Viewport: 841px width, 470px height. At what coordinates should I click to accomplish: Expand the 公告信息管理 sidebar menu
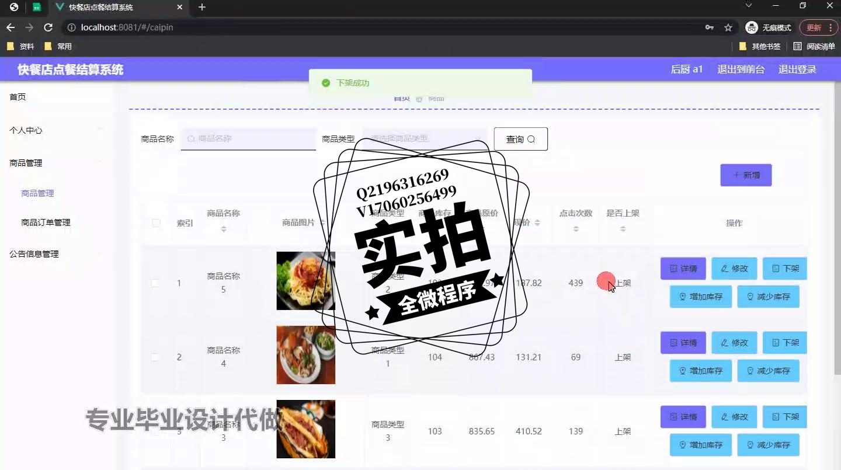click(56, 254)
